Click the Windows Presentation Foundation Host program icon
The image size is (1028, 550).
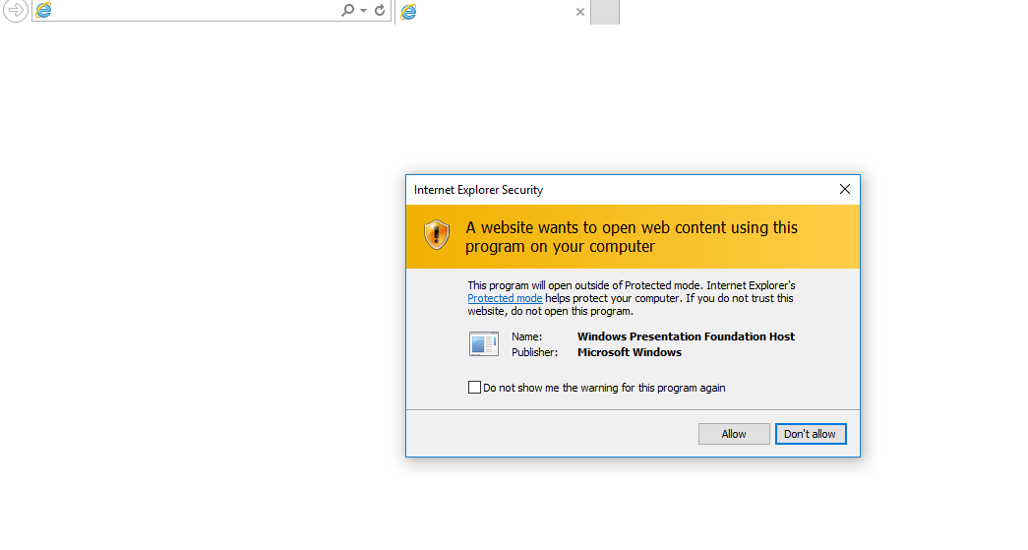[x=483, y=343]
